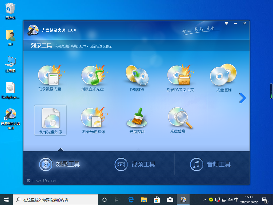Click the volume icon in system tray
This screenshot has width=273, height=205.
[230, 199]
